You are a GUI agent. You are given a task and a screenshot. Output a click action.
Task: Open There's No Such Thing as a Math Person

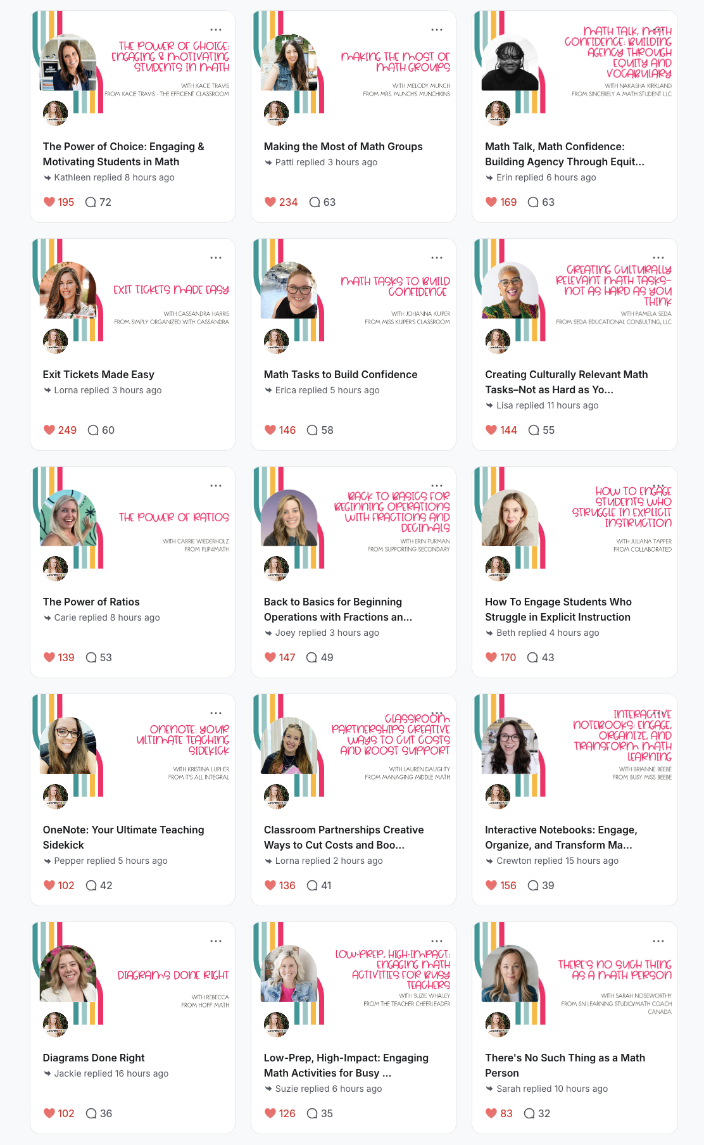(x=565, y=1065)
